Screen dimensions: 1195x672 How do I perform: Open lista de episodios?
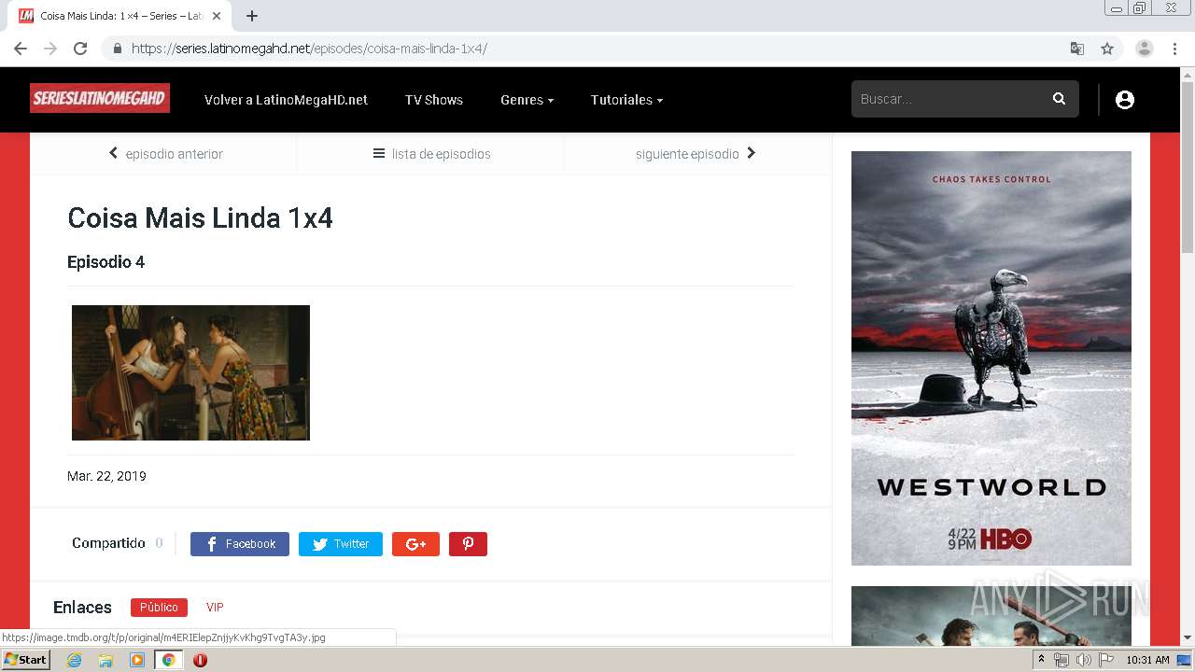[x=431, y=154]
